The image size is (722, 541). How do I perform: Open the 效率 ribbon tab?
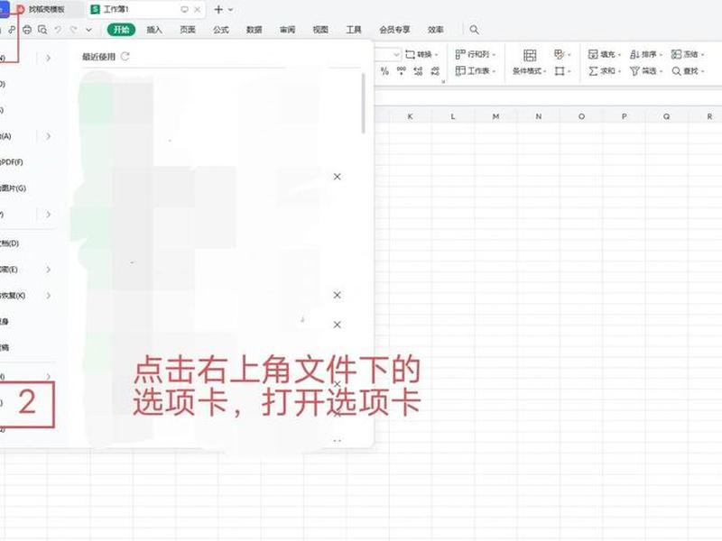click(x=435, y=30)
